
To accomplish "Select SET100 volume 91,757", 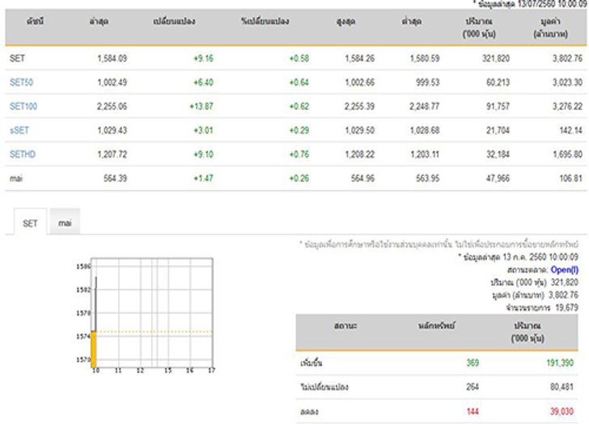I will [498, 106].
